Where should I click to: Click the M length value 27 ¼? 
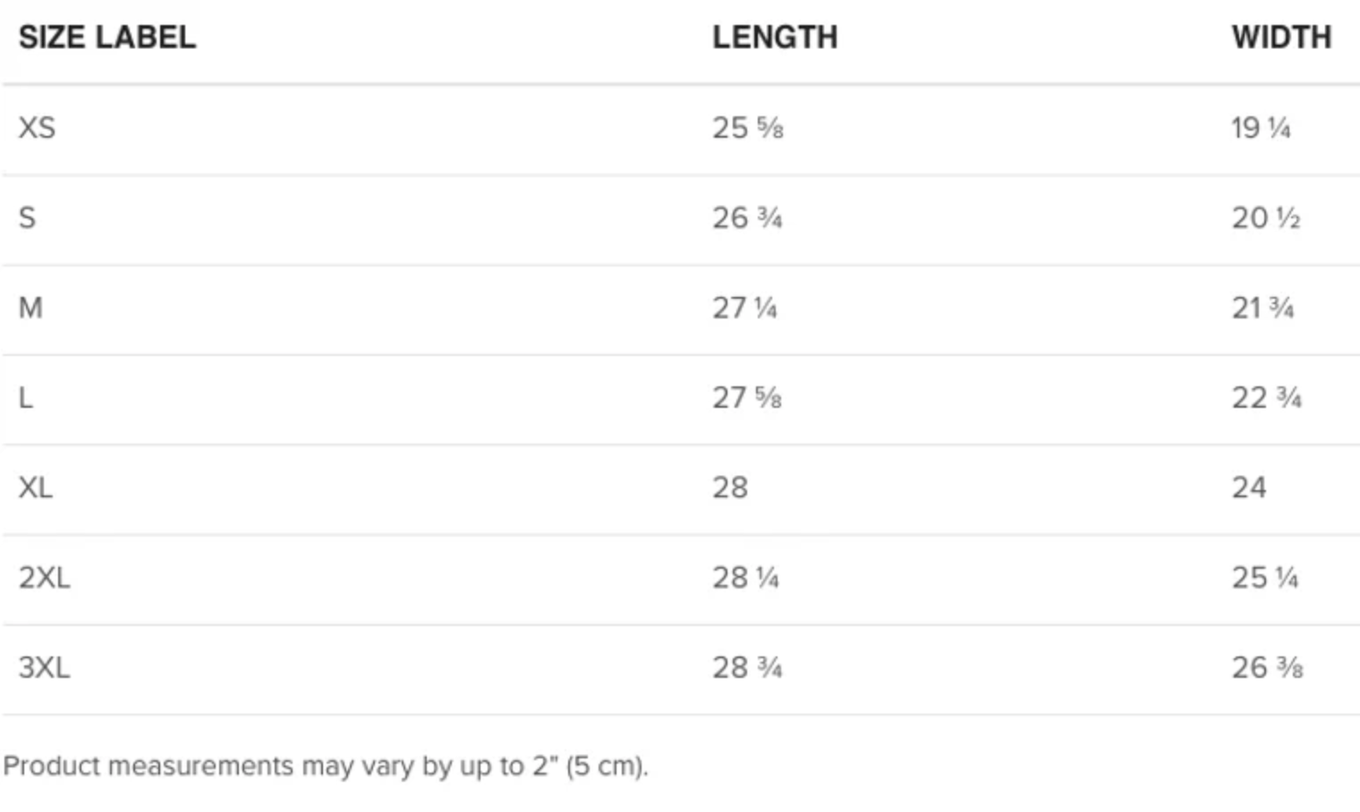[x=744, y=308]
